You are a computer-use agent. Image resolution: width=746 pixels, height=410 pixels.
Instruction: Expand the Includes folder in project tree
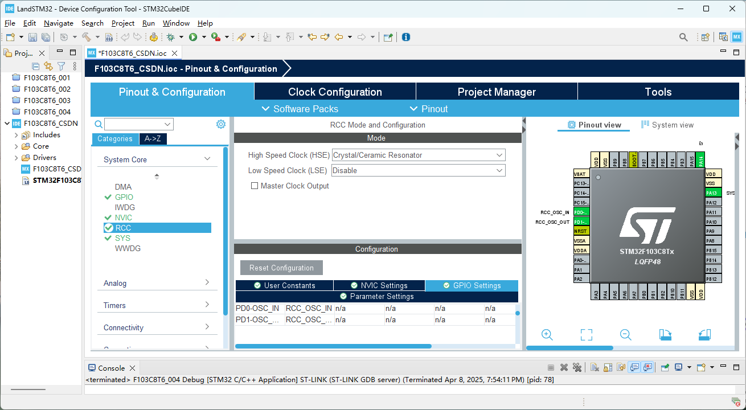(x=16, y=135)
